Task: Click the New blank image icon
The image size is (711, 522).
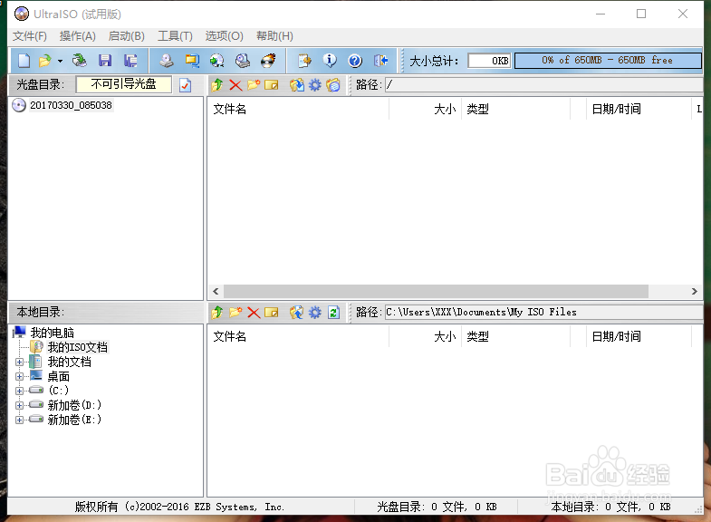Action: [x=24, y=61]
